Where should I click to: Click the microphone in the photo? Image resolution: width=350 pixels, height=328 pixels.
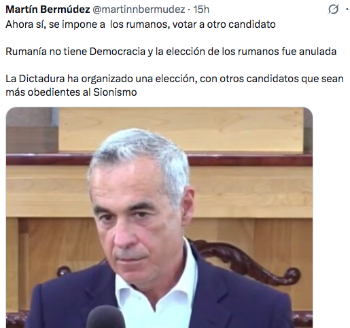click(105, 317)
